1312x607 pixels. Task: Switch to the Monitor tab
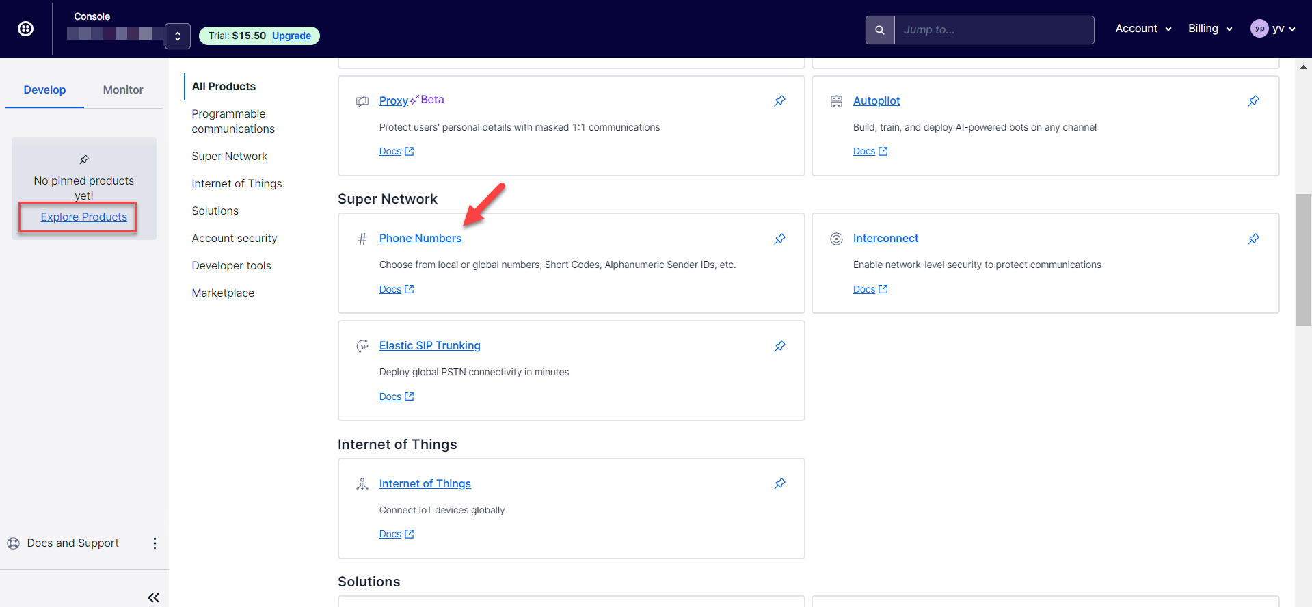coord(123,90)
